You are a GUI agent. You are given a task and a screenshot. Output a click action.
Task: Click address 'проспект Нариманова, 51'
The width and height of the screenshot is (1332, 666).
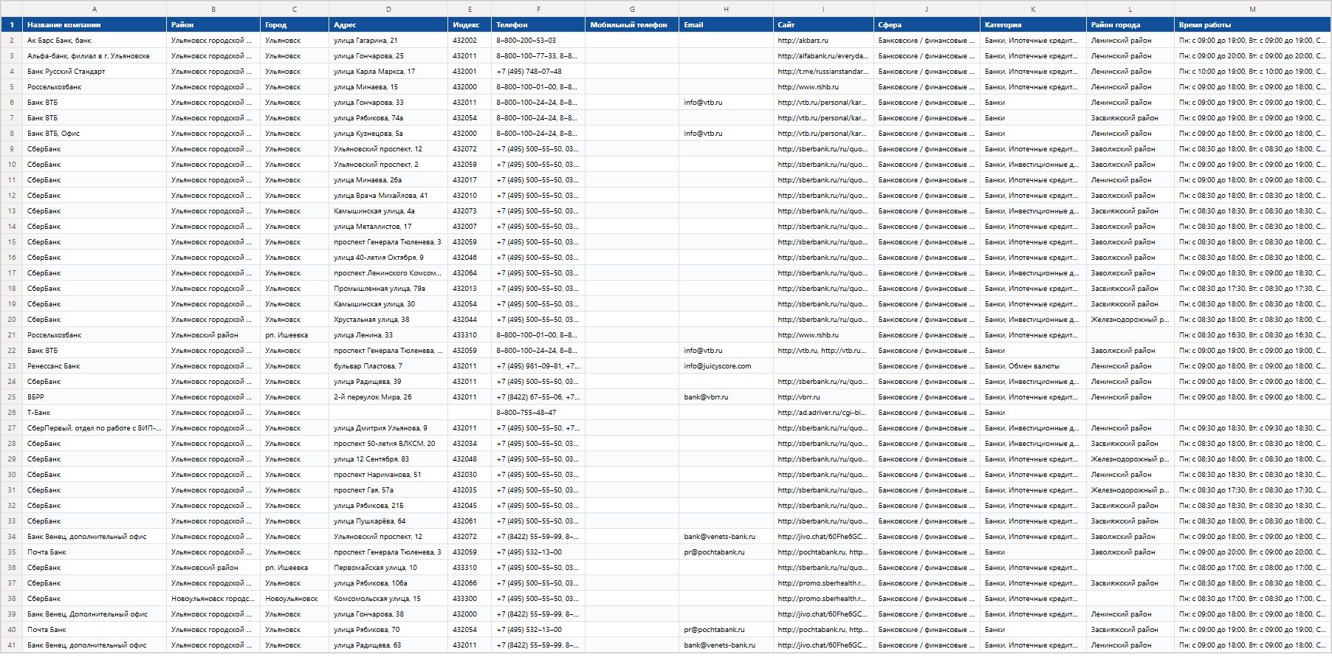(x=388, y=475)
